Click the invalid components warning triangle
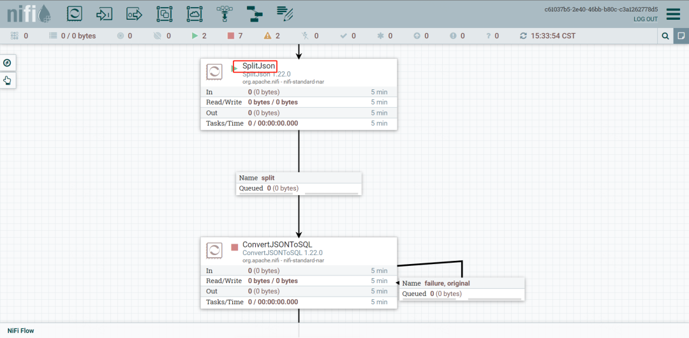This screenshot has height=338, width=689. click(267, 36)
